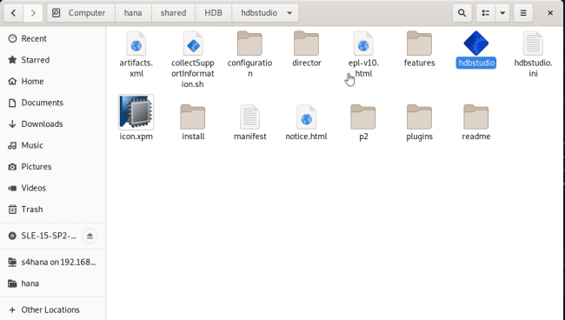
Task: Select the artifacts.xml file icon
Action: 136,43
